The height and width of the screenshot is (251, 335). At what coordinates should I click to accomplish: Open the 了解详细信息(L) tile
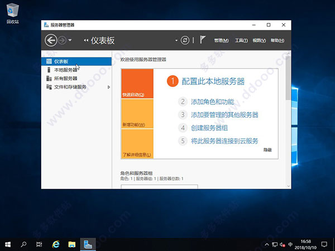(137, 144)
